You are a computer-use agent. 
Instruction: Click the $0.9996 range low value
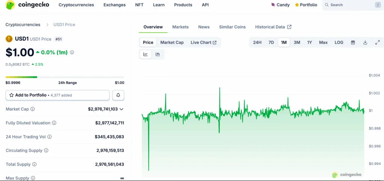coord(13,83)
